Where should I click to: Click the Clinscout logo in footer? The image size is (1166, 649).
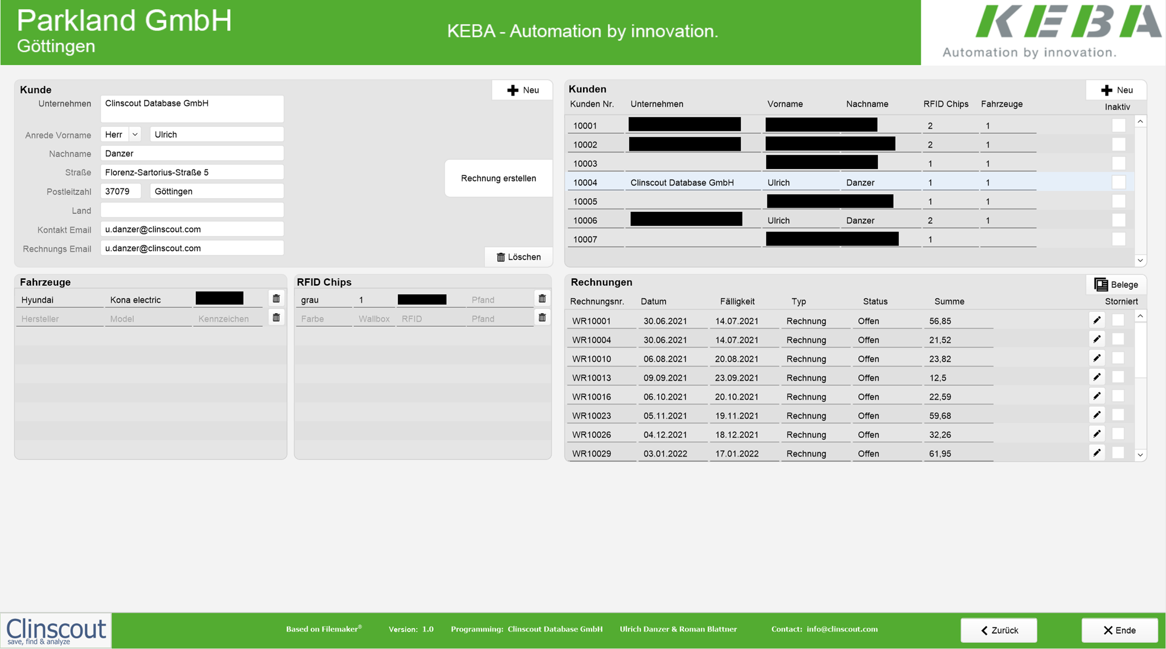tap(56, 631)
